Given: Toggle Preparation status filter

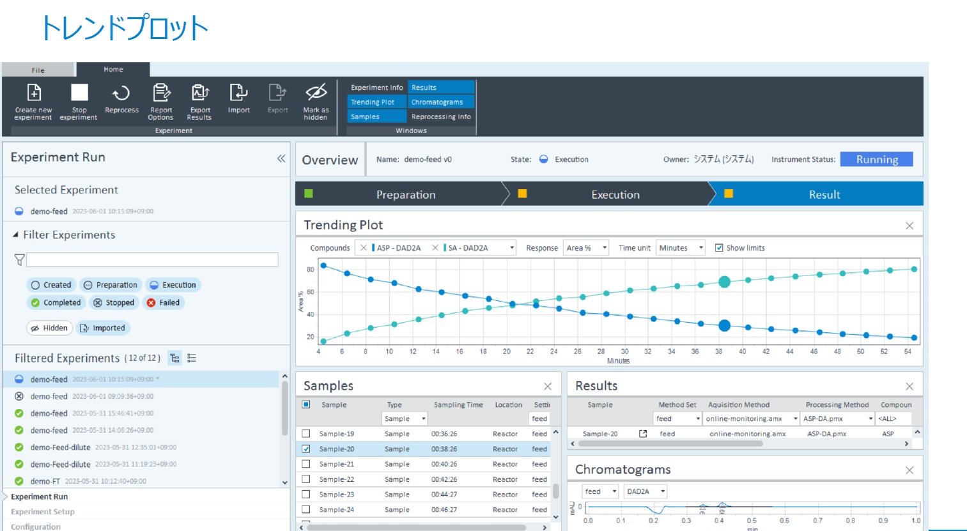Looking at the screenshot, I should click(x=111, y=285).
